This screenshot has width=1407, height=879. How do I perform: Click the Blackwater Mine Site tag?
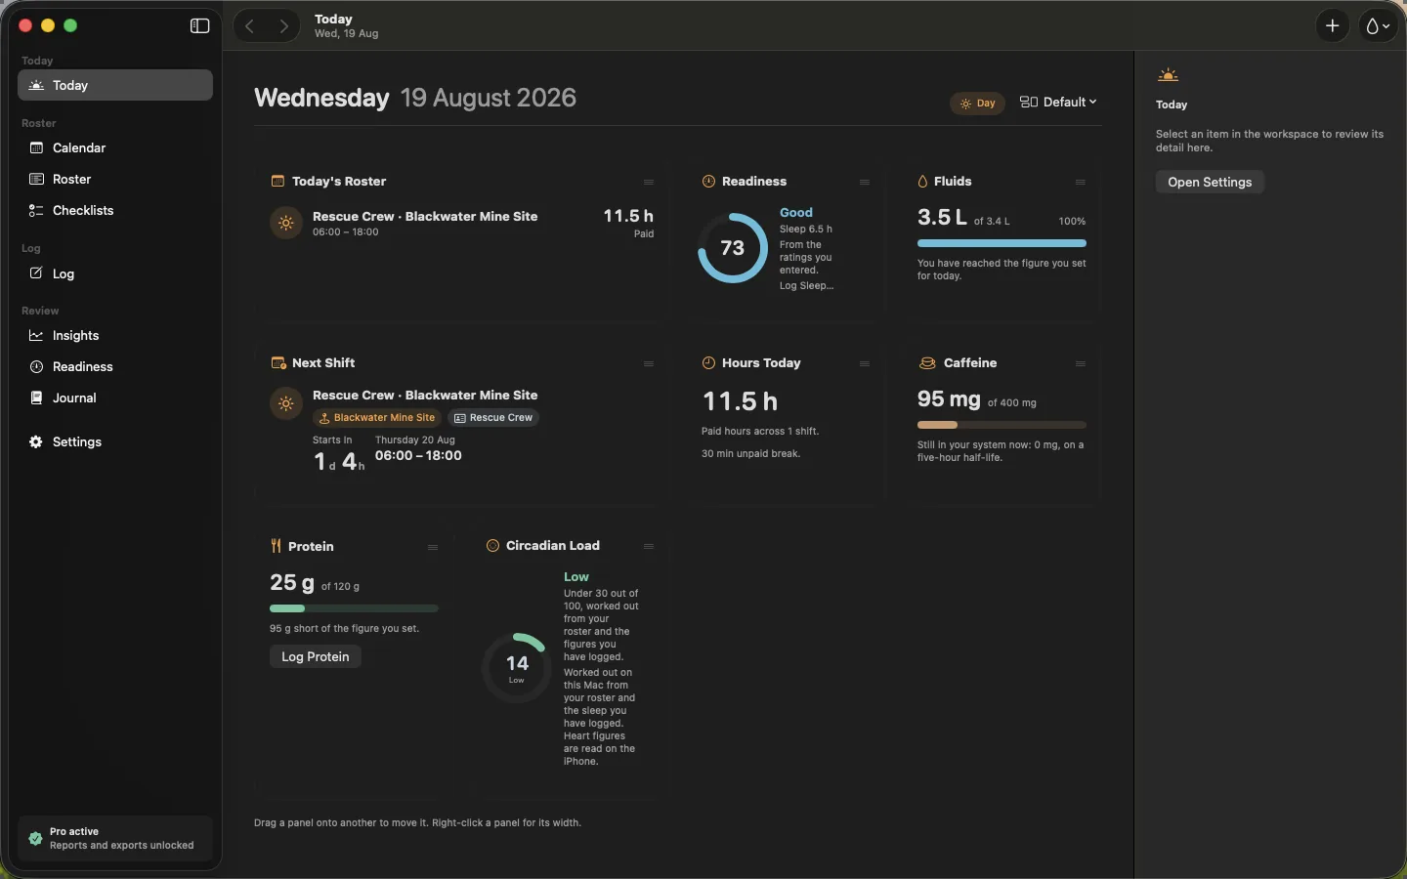pos(378,418)
